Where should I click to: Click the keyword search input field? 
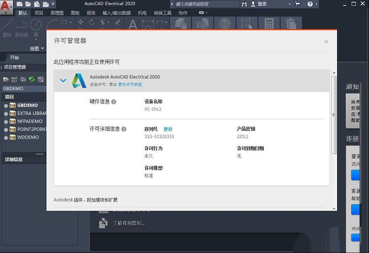(207, 4)
